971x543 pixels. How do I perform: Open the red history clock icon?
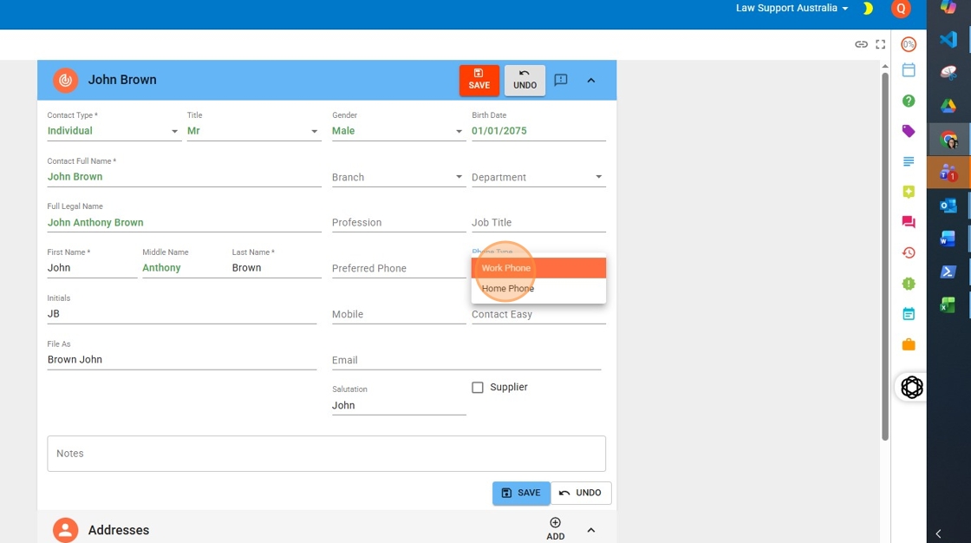point(909,252)
